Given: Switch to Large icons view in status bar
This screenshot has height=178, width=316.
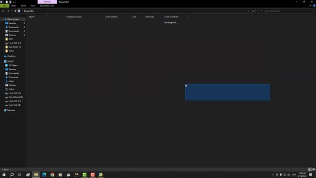Looking at the screenshot, I should click(x=314, y=170).
